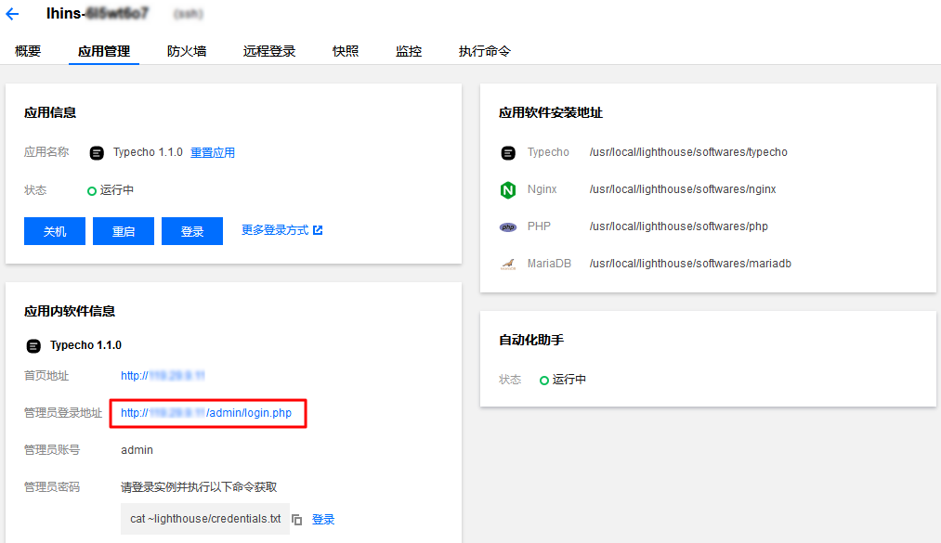Open the 防火墙 tab
The image size is (941, 543).
click(187, 51)
